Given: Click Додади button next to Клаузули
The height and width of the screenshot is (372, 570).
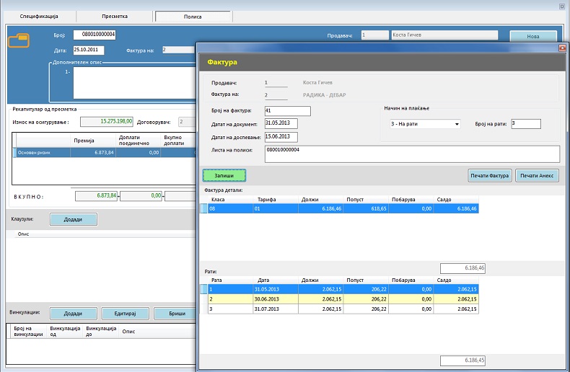Looking at the screenshot, I should click(73, 219).
